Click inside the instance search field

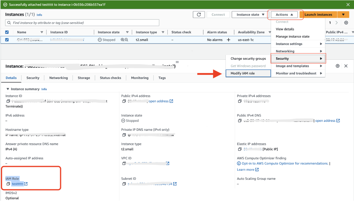point(82,22)
